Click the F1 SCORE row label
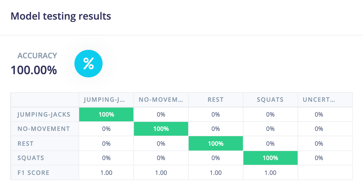Image resolution: width=363 pixels, height=186 pixels. pos(33,173)
